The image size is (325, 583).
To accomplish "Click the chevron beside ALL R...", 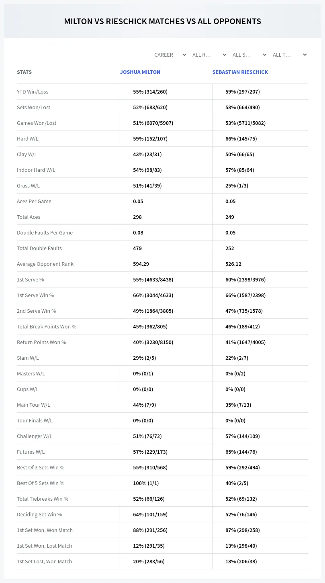I will point(224,55).
